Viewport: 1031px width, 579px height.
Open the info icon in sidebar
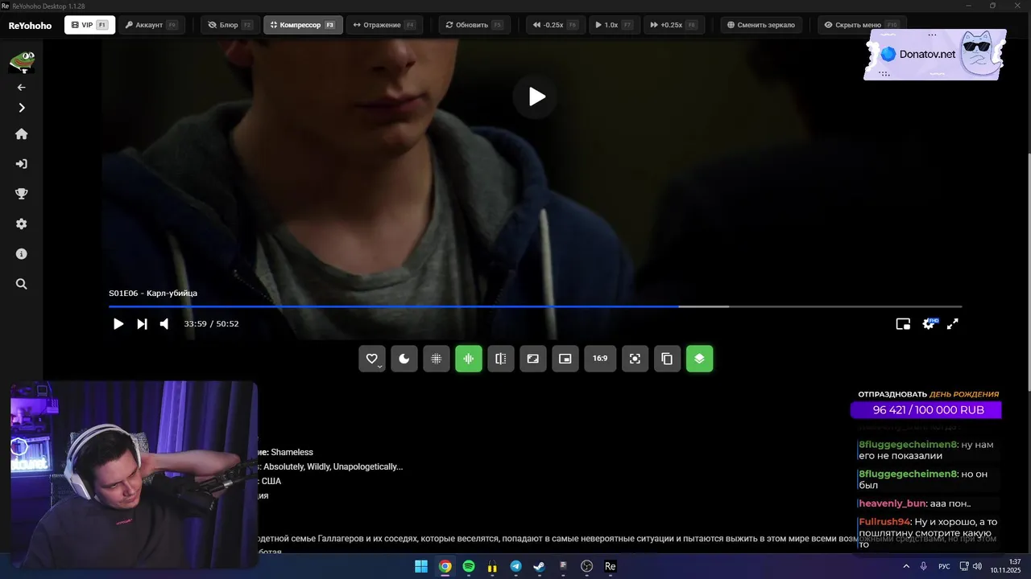point(22,254)
